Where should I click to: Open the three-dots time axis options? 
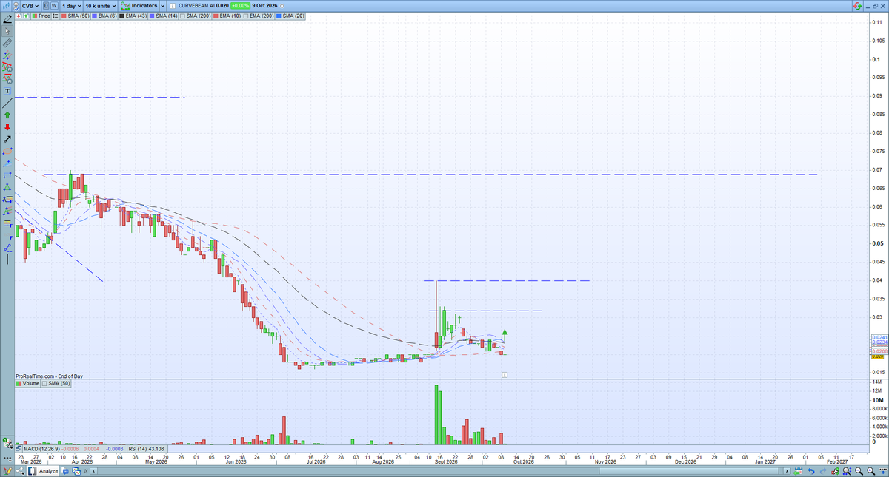point(7,459)
